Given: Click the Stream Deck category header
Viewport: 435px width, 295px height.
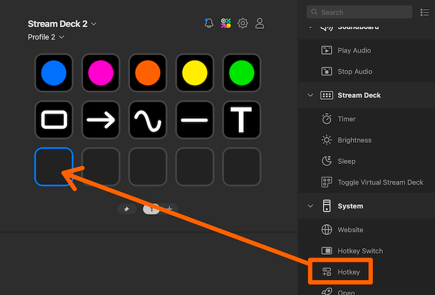Looking at the screenshot, I should [x=366, y=95].
